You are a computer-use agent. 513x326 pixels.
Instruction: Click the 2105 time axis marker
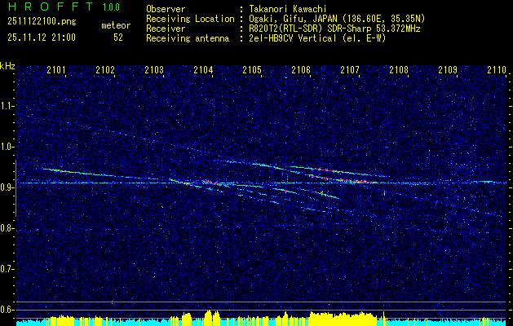[252, 70]
